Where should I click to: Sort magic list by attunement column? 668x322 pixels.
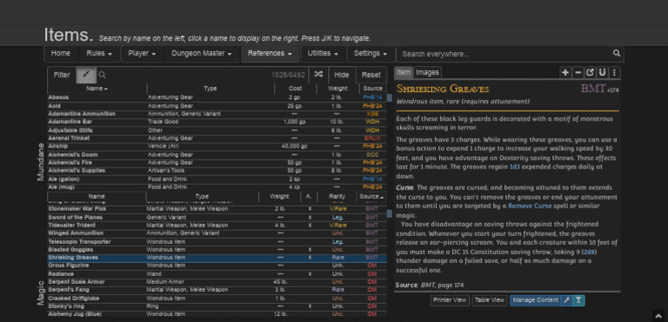[x=310, y=196]
